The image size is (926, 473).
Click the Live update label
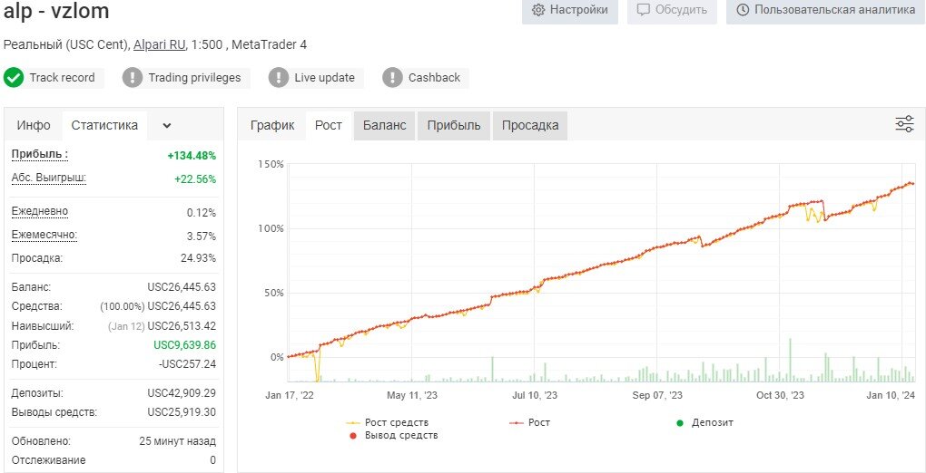tap(324, 78)
